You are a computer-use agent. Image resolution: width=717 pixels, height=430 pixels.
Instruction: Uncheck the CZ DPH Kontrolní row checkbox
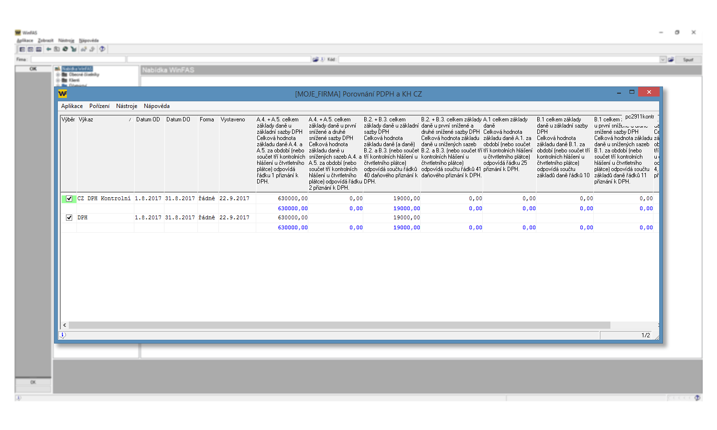69,199
